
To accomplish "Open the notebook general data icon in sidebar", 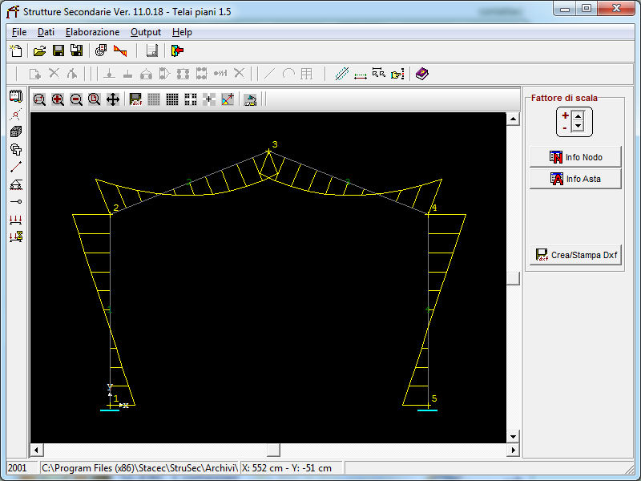I will [x=16, y=96].
